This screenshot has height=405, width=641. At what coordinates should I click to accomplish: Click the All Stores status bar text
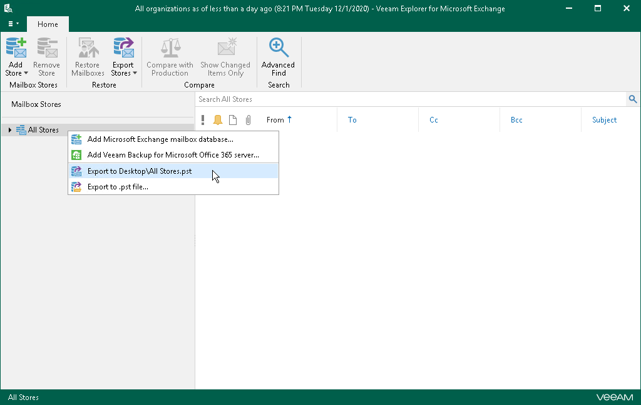point(23,397)
